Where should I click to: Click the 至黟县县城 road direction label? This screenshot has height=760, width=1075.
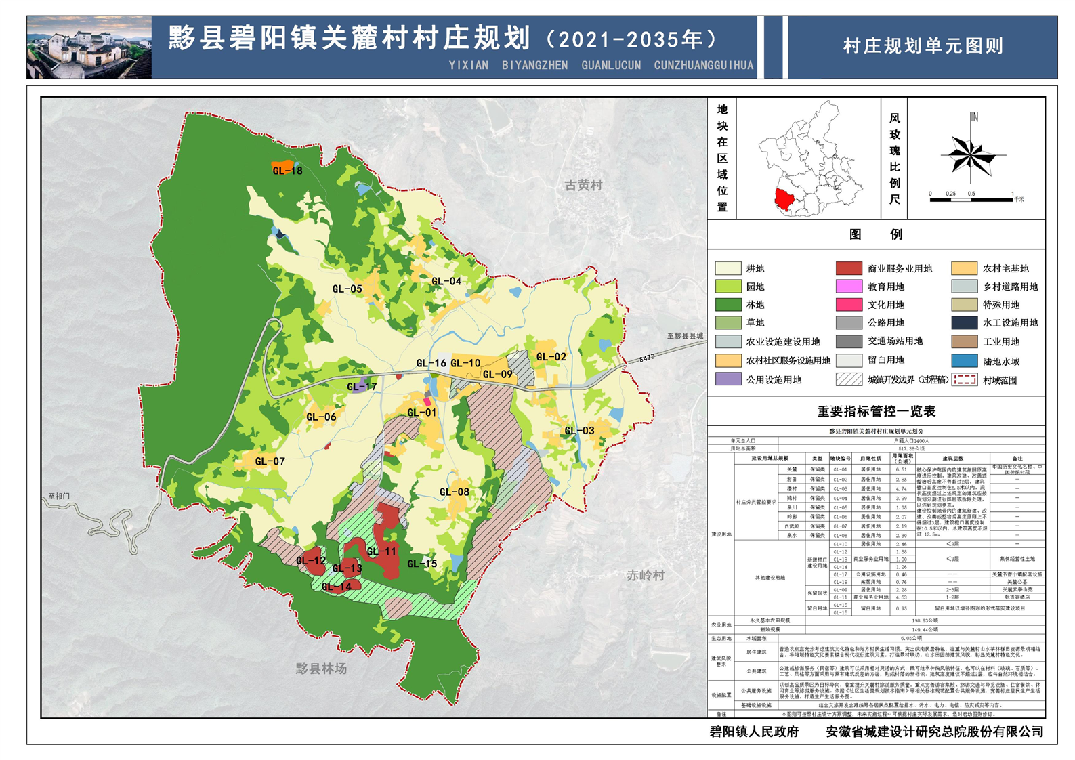pos(685,336)
